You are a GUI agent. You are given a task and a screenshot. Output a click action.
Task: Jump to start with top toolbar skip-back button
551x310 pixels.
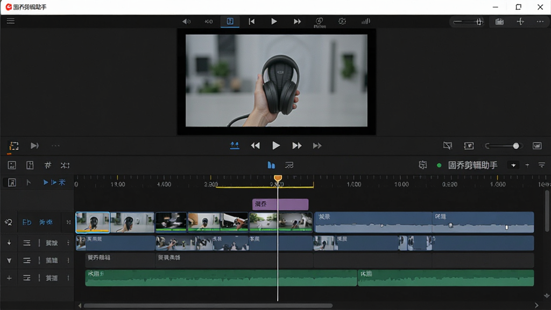252,22
